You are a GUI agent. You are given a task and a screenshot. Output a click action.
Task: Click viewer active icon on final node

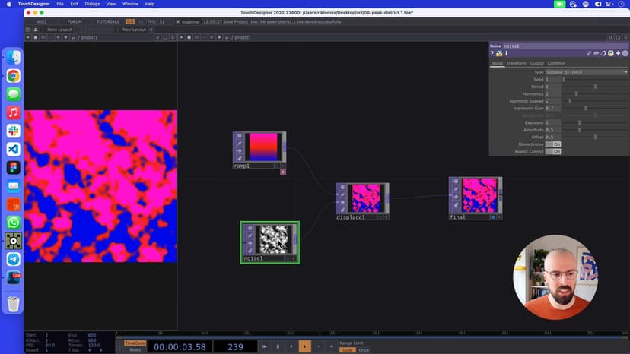pyautogui.click(x=493, y=217)
